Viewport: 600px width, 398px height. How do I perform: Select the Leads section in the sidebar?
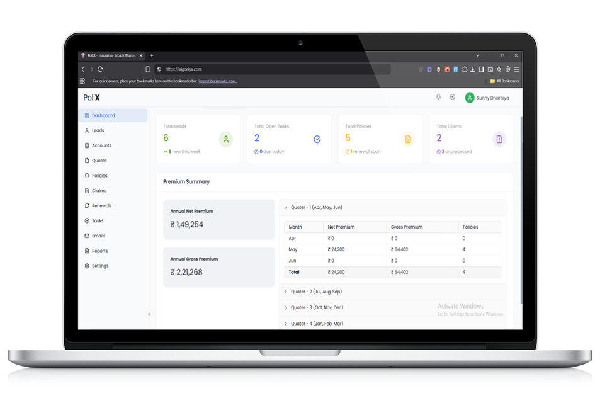click(x=98, y=130)
